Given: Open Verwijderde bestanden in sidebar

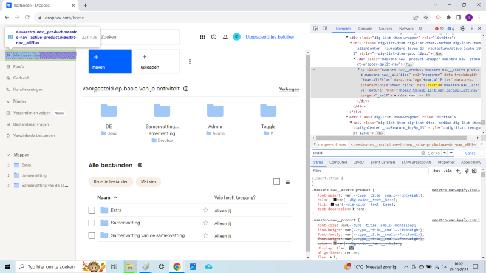Looking at the screenshot, I should [34, 135].
